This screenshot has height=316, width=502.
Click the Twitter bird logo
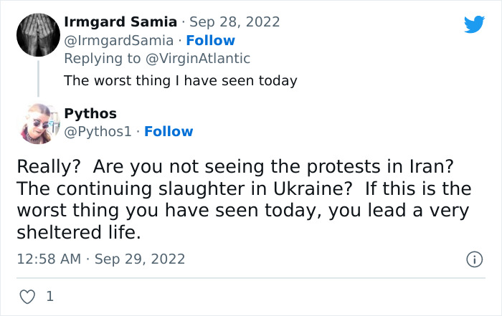click(x=474, y=24)
